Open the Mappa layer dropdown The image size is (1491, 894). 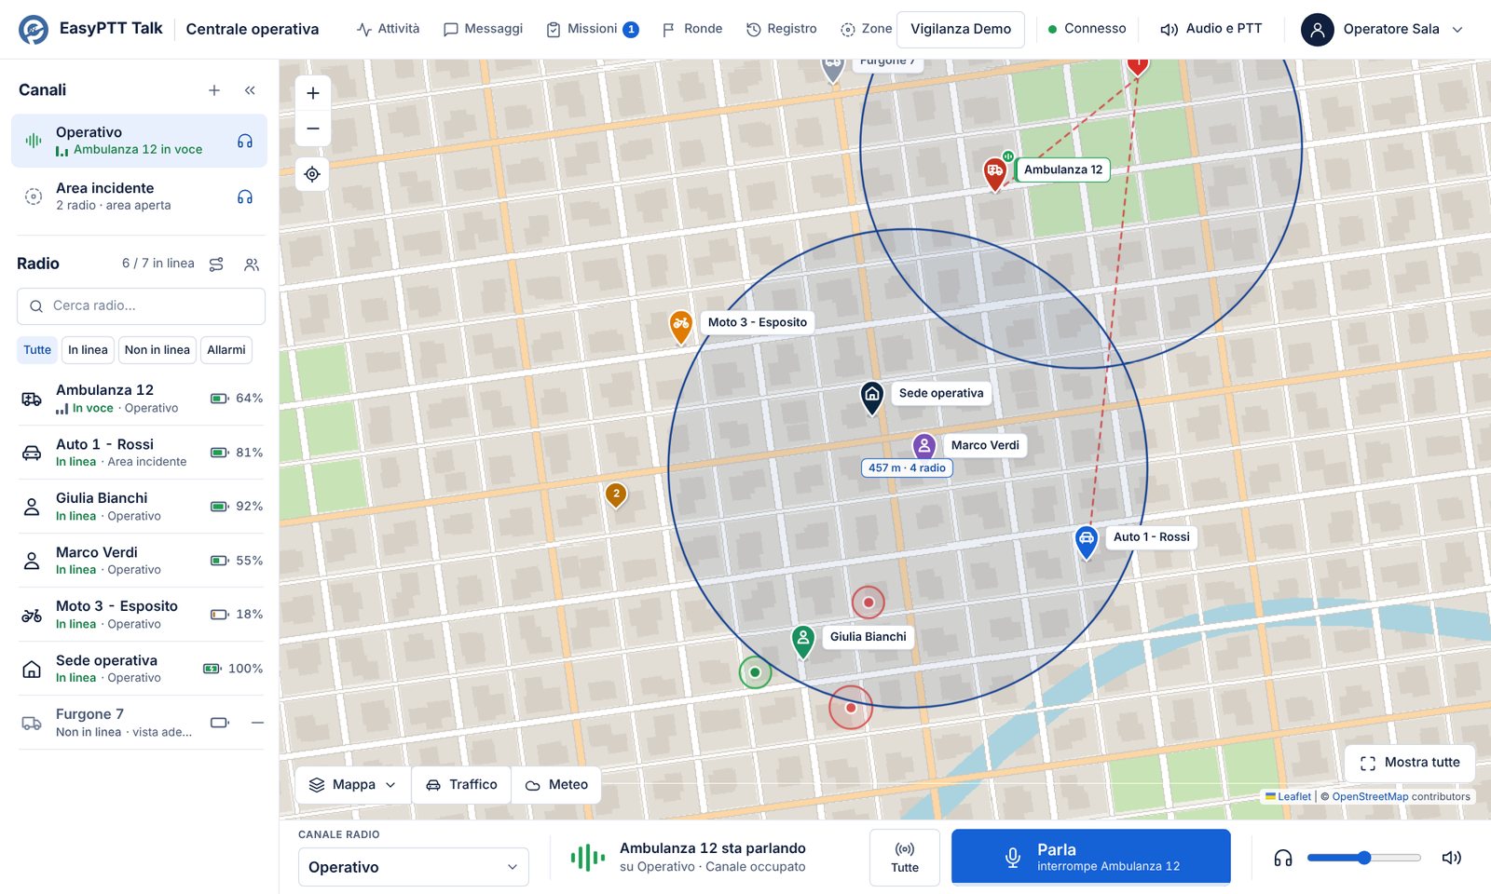pos(352,785)
